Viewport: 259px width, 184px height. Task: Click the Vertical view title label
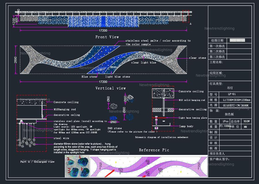(111, 88)
